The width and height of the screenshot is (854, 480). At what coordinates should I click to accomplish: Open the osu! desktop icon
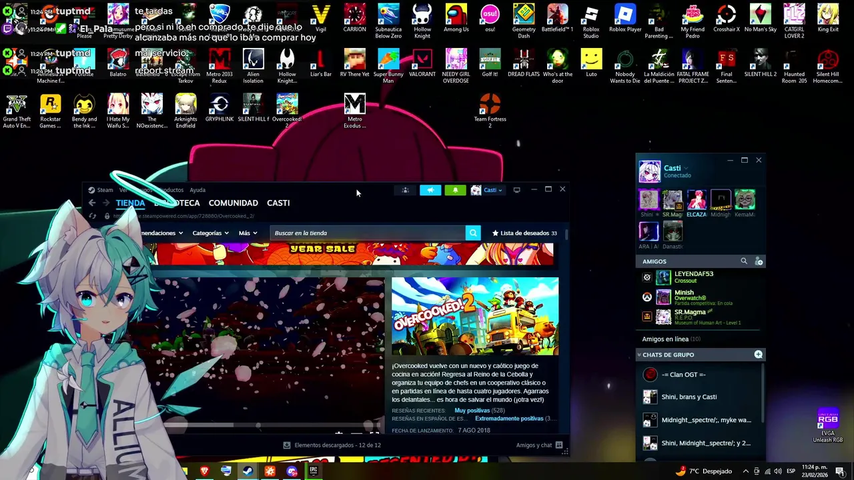(490, 18)
